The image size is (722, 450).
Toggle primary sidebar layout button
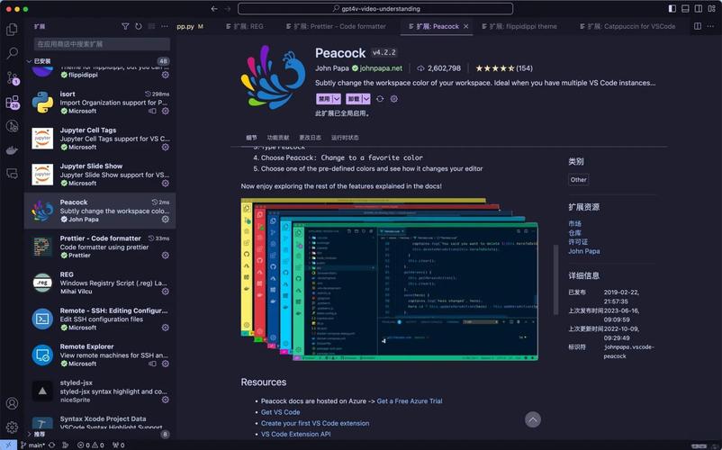(672, 9)
